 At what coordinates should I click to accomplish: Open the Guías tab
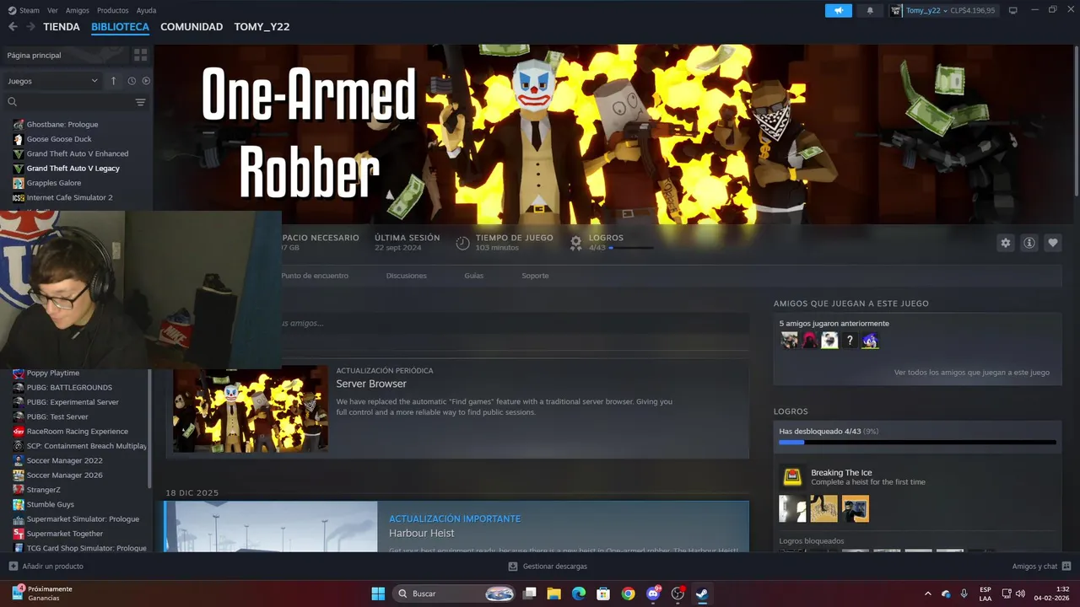pyautogui.click(x=474, y=276)
